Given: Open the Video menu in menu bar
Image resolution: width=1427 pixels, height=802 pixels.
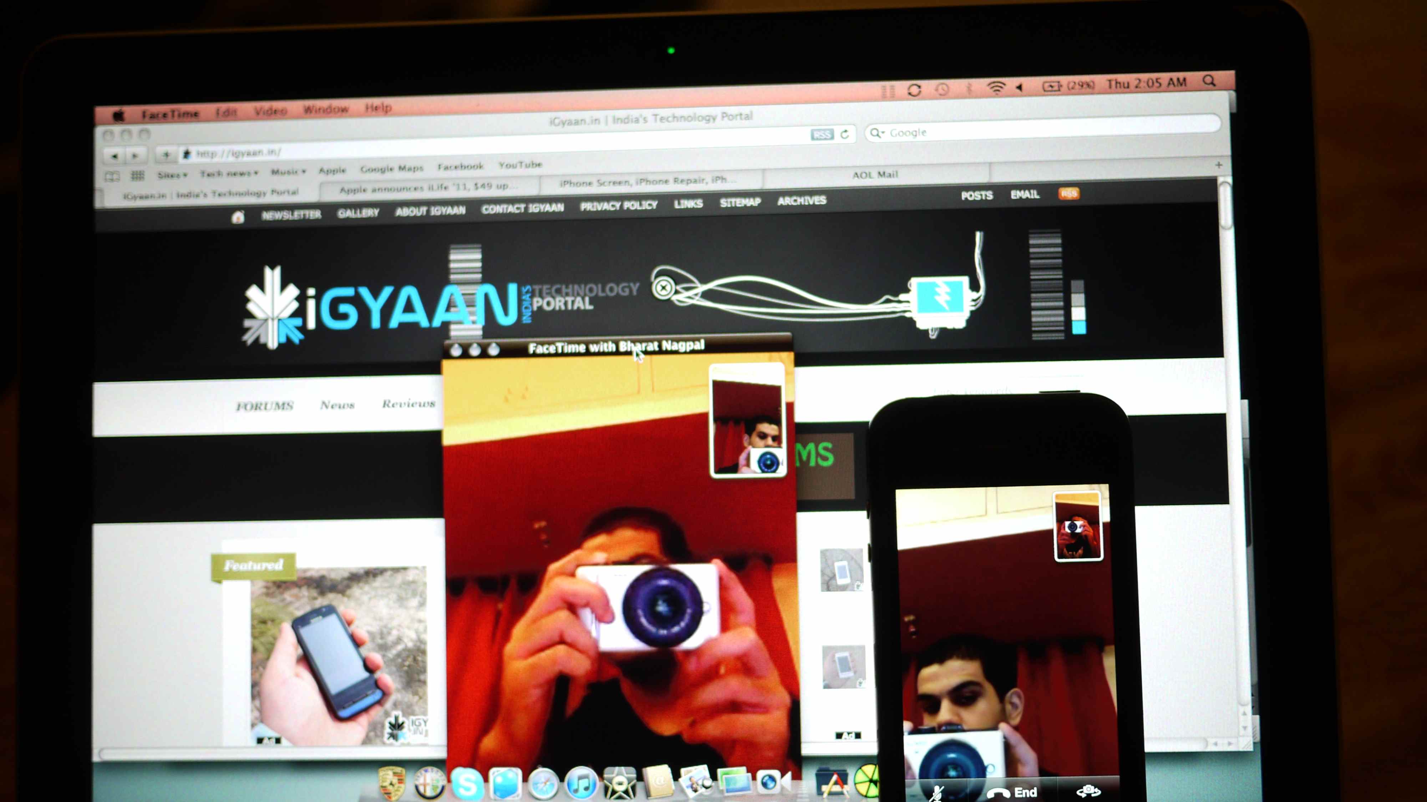Looking at the screenshot, I should click(270, 111).
